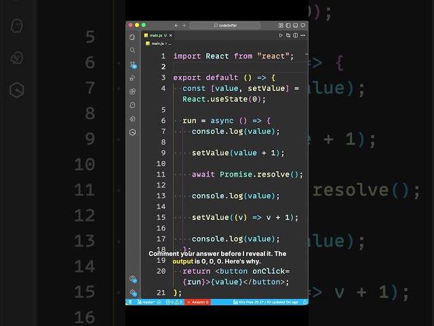Toggle the bottom panel visibility
The image size is (434, 326).
tap(296, 25)
